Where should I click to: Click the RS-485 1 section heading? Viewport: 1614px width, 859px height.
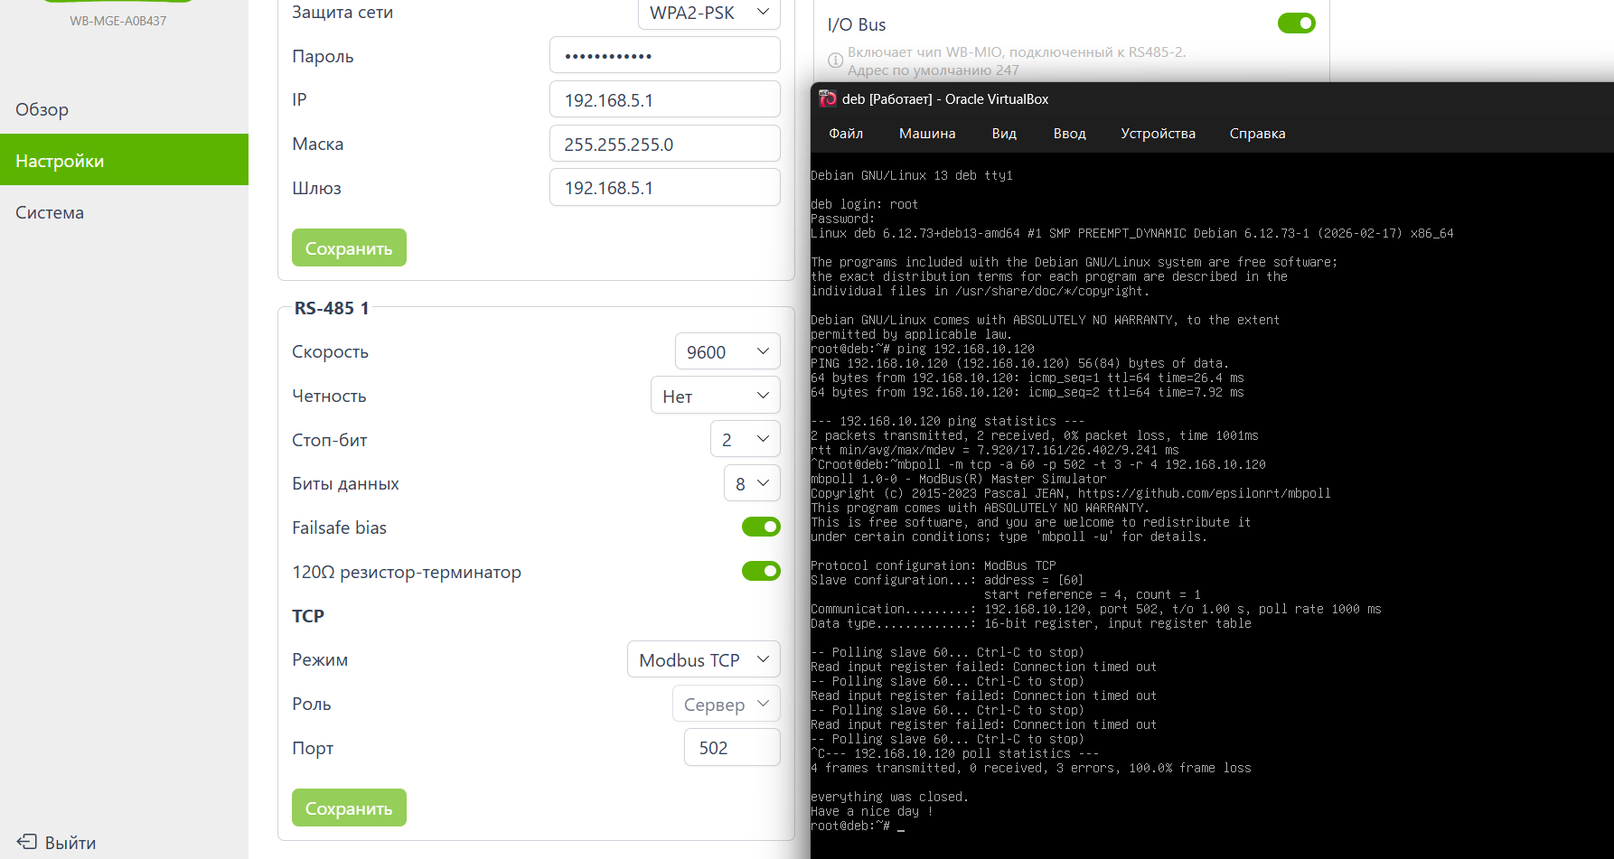(332, 308)
